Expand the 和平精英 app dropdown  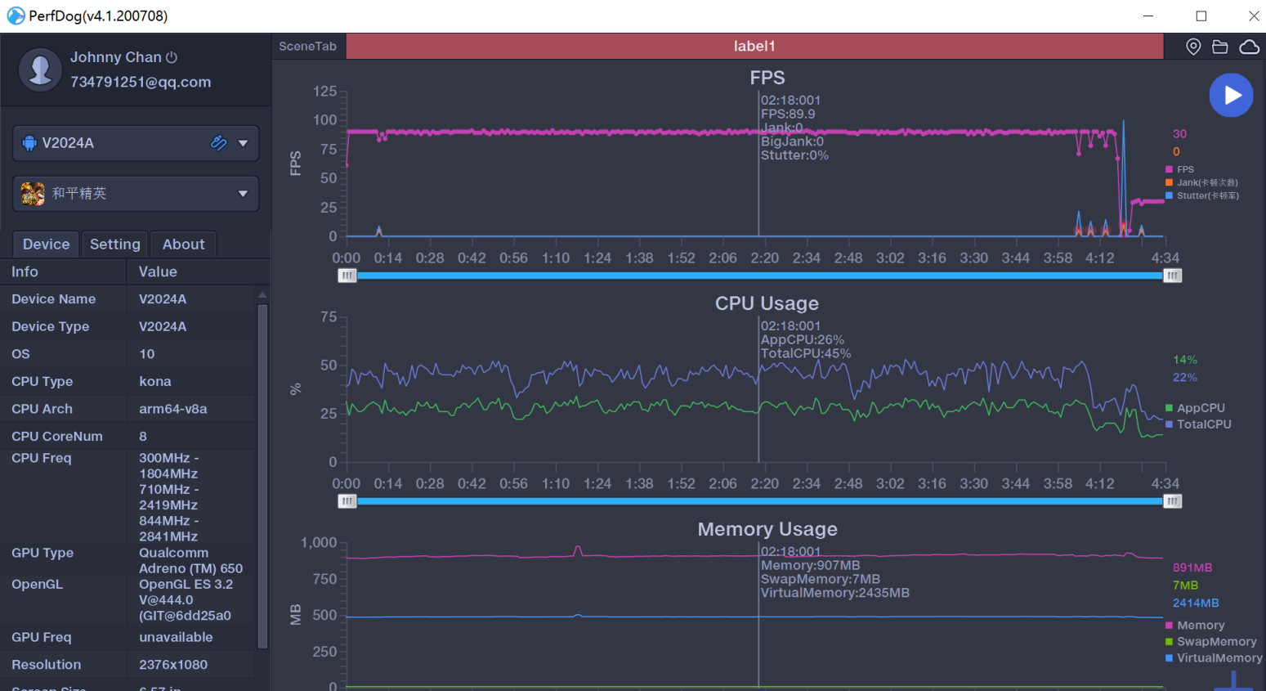click(x=243, y=194)
